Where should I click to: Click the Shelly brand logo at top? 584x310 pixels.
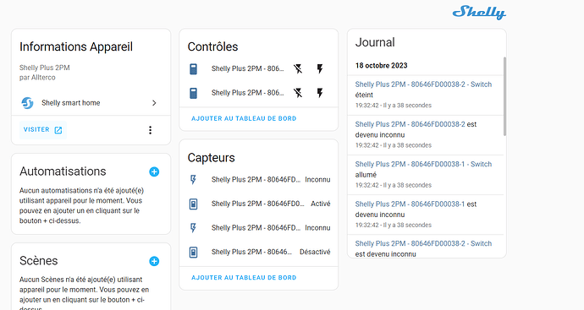479,13
